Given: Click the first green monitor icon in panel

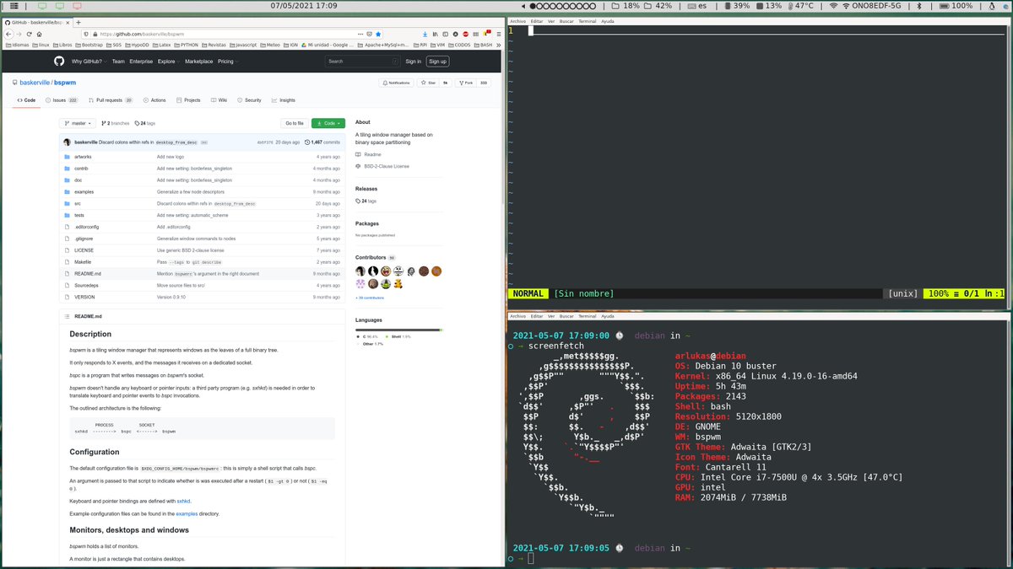Looking at the screenshot, I should coord(42,6).
